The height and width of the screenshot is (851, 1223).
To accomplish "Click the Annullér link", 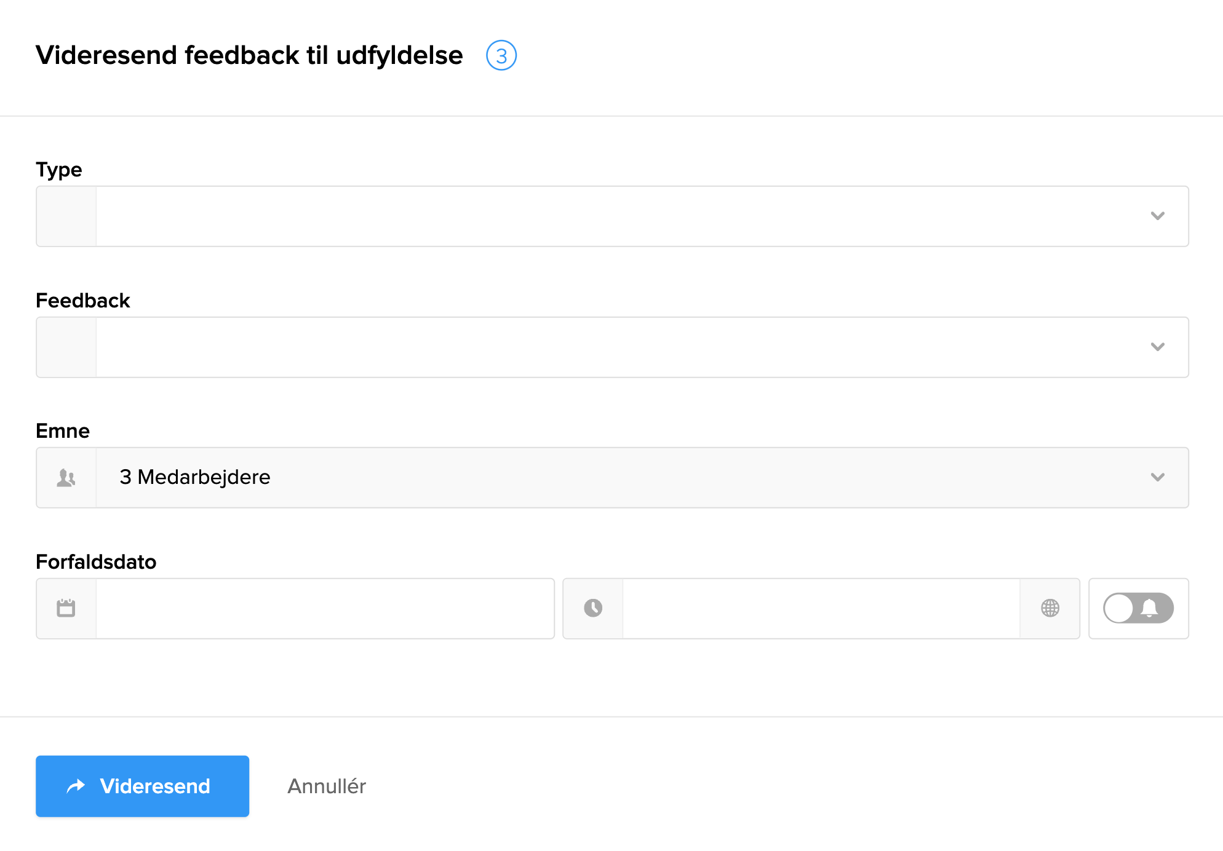I will click(x=326, y=786).
